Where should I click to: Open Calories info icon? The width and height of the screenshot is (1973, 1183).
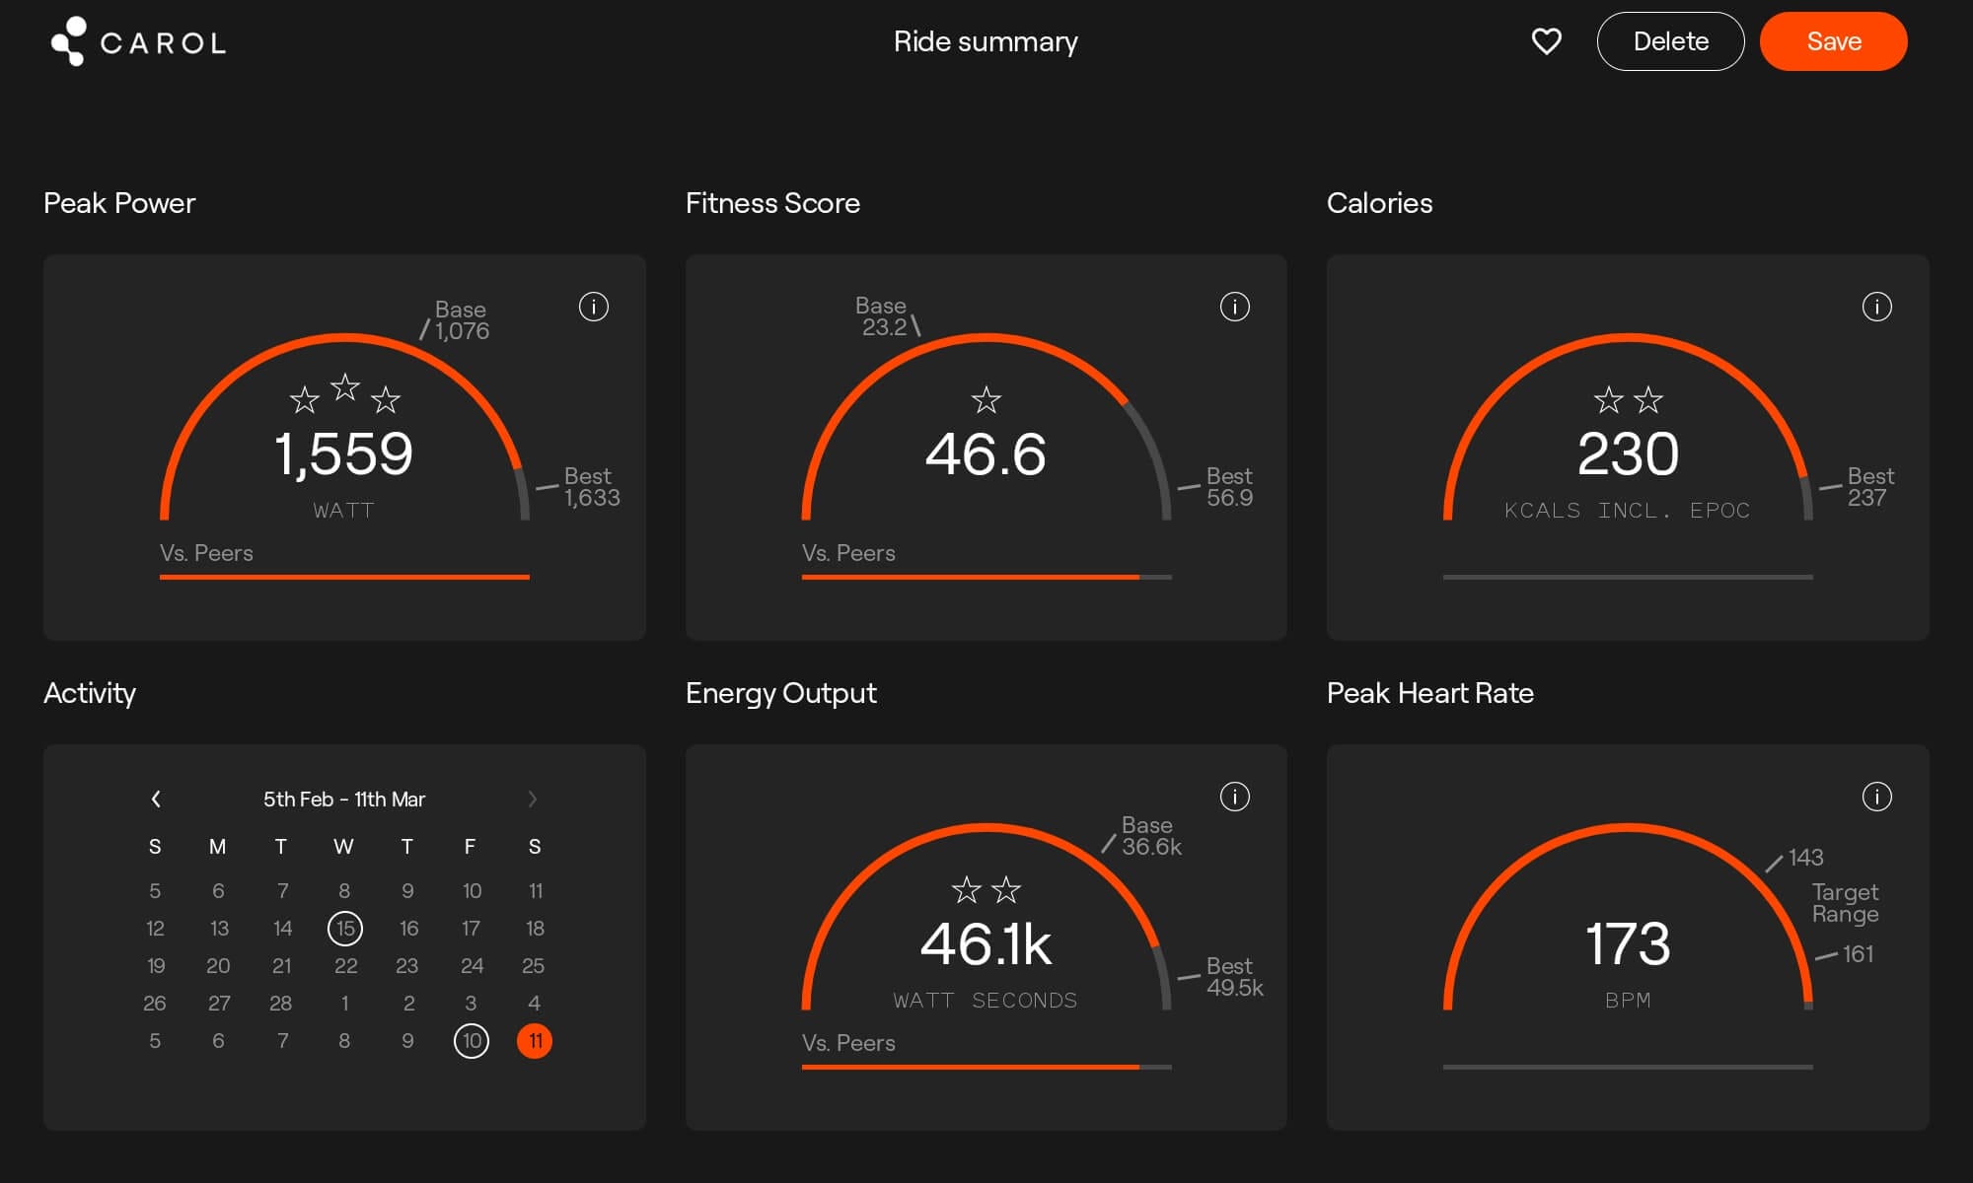[1875, 307]
